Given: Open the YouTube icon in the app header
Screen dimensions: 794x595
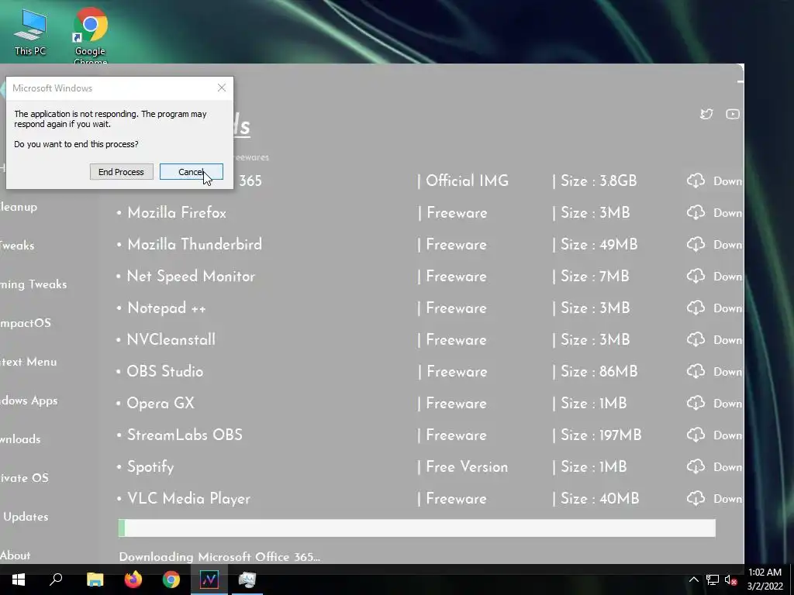Looking at the screenshot, I should tap(732, 114).
